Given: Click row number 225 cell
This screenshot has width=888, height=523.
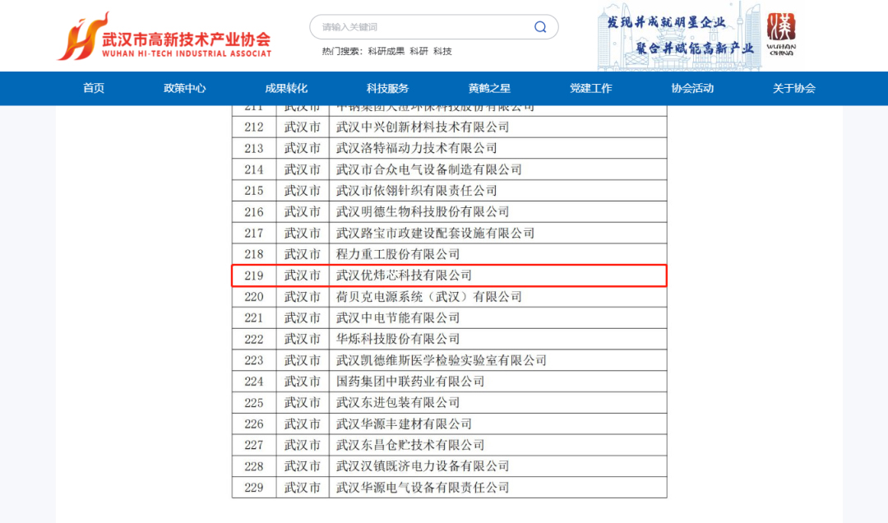Looking at the screenshot, I should [x=254, y=403].
